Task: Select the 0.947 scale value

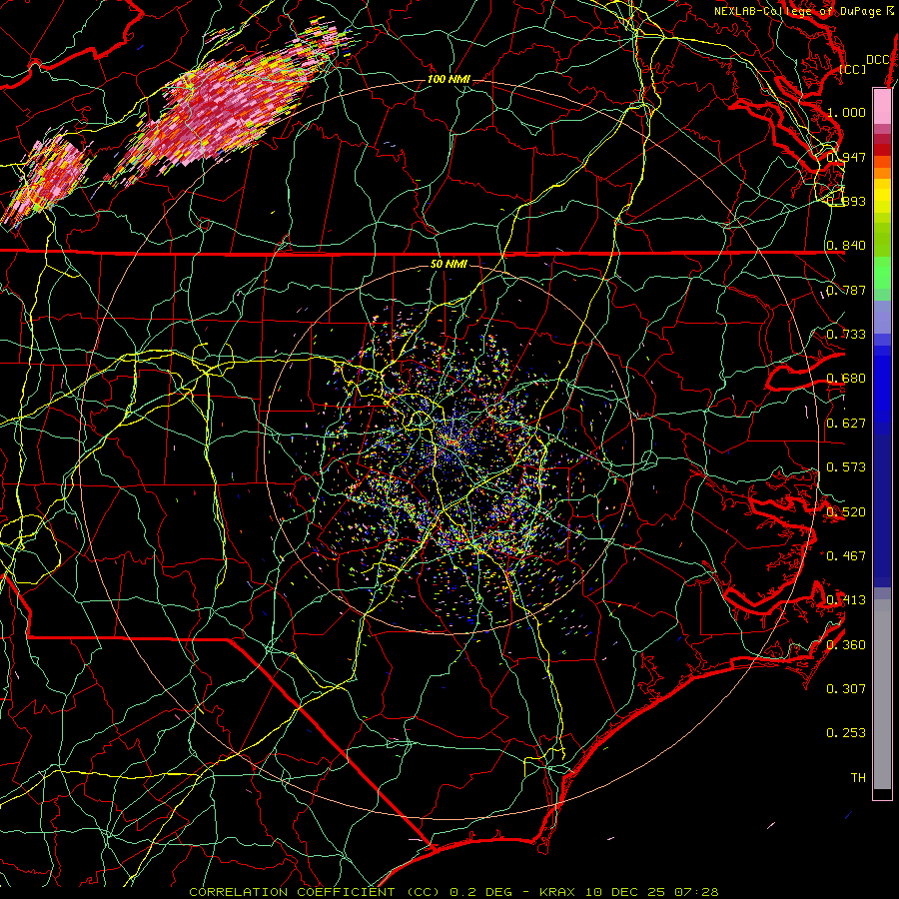Action: [x=846, y=157]
